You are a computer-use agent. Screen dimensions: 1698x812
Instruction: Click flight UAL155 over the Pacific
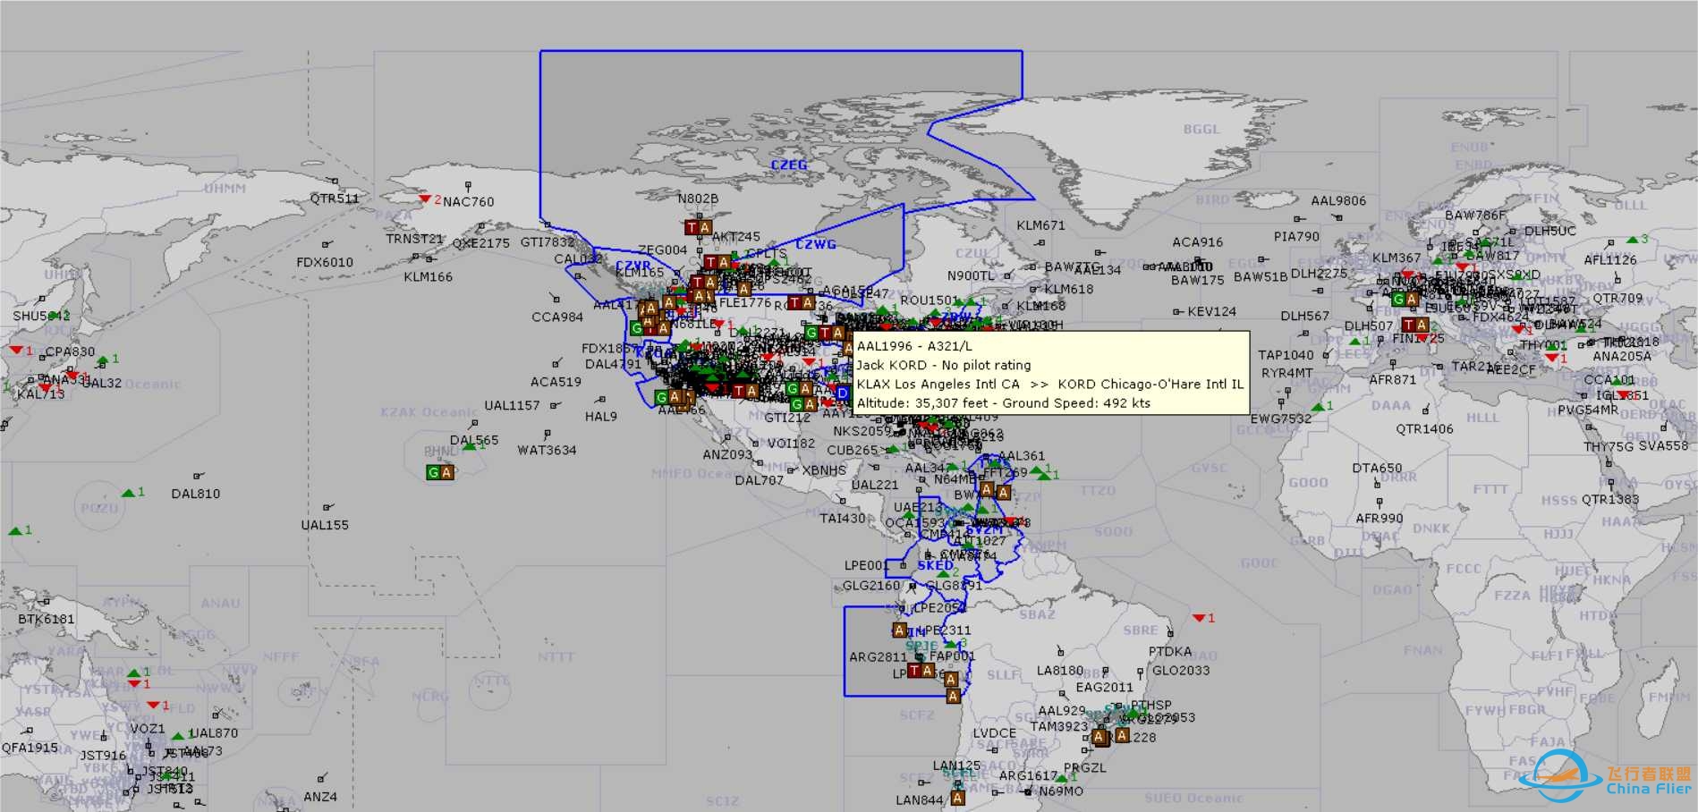pos(325,525)
